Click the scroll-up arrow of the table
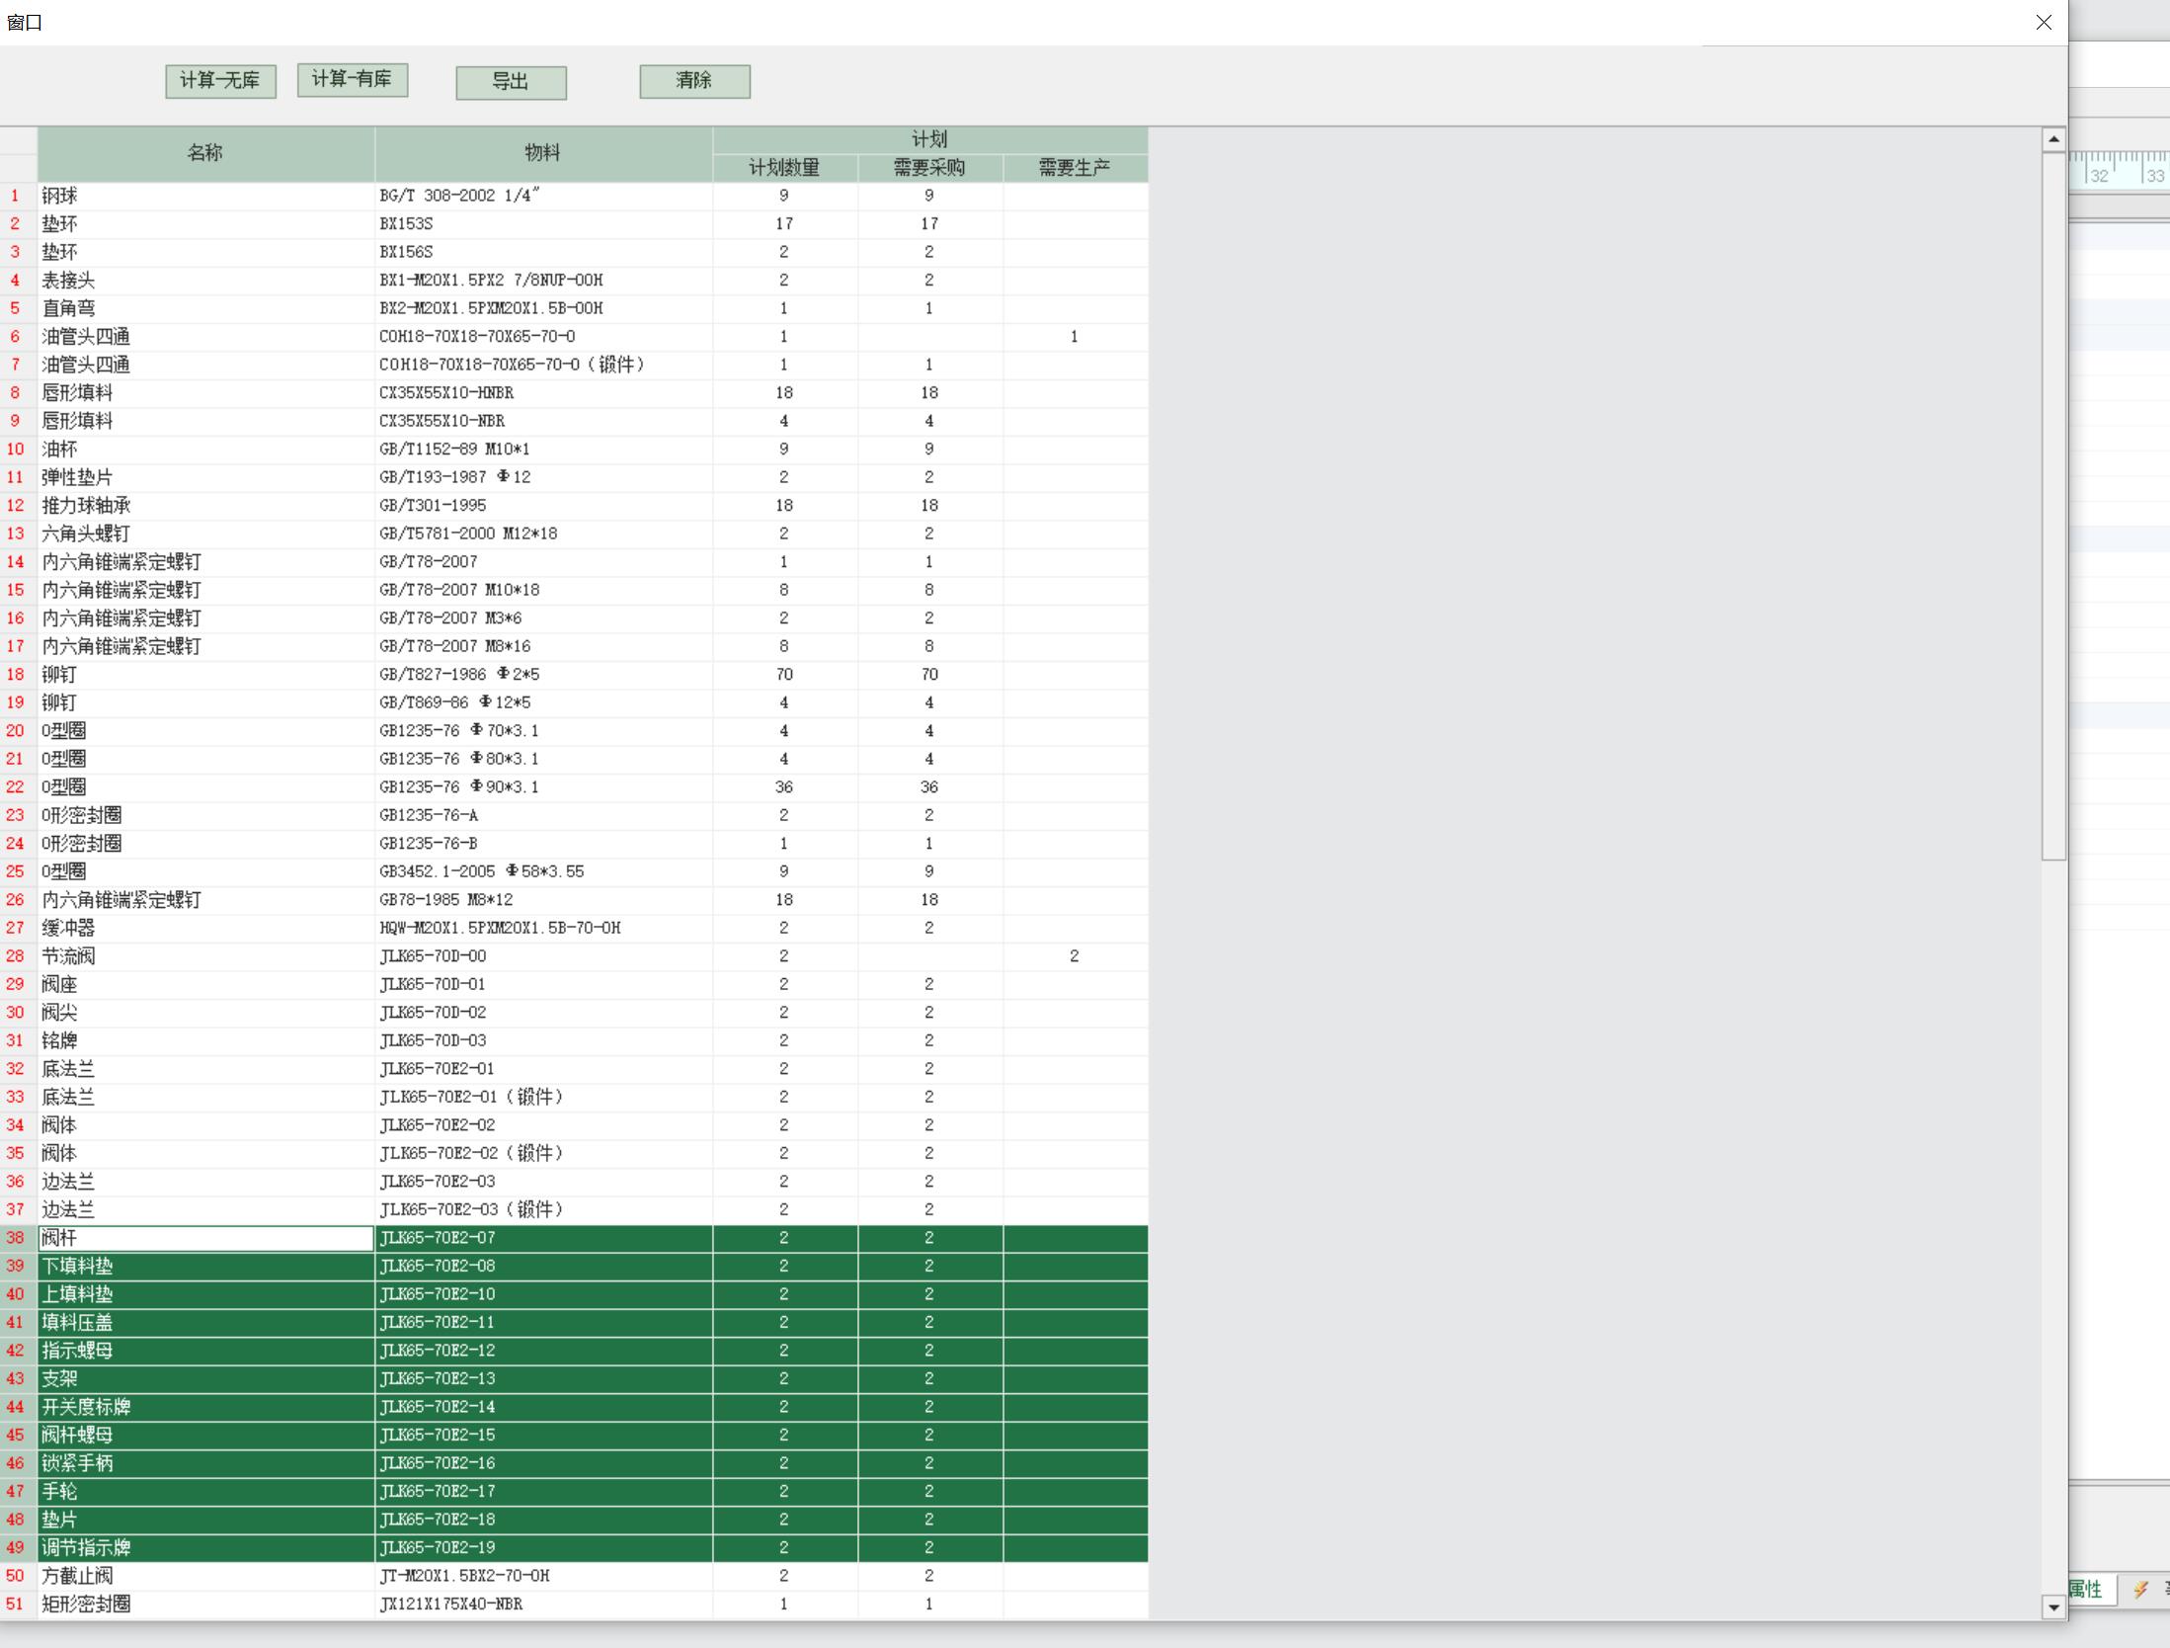 pos(2053,139)
